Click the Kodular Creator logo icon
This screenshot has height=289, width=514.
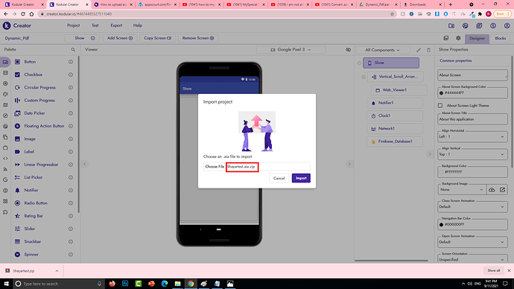[x=7, y=25]
